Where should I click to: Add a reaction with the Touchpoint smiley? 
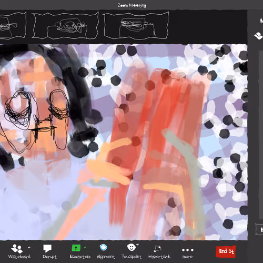click(133, 247)
